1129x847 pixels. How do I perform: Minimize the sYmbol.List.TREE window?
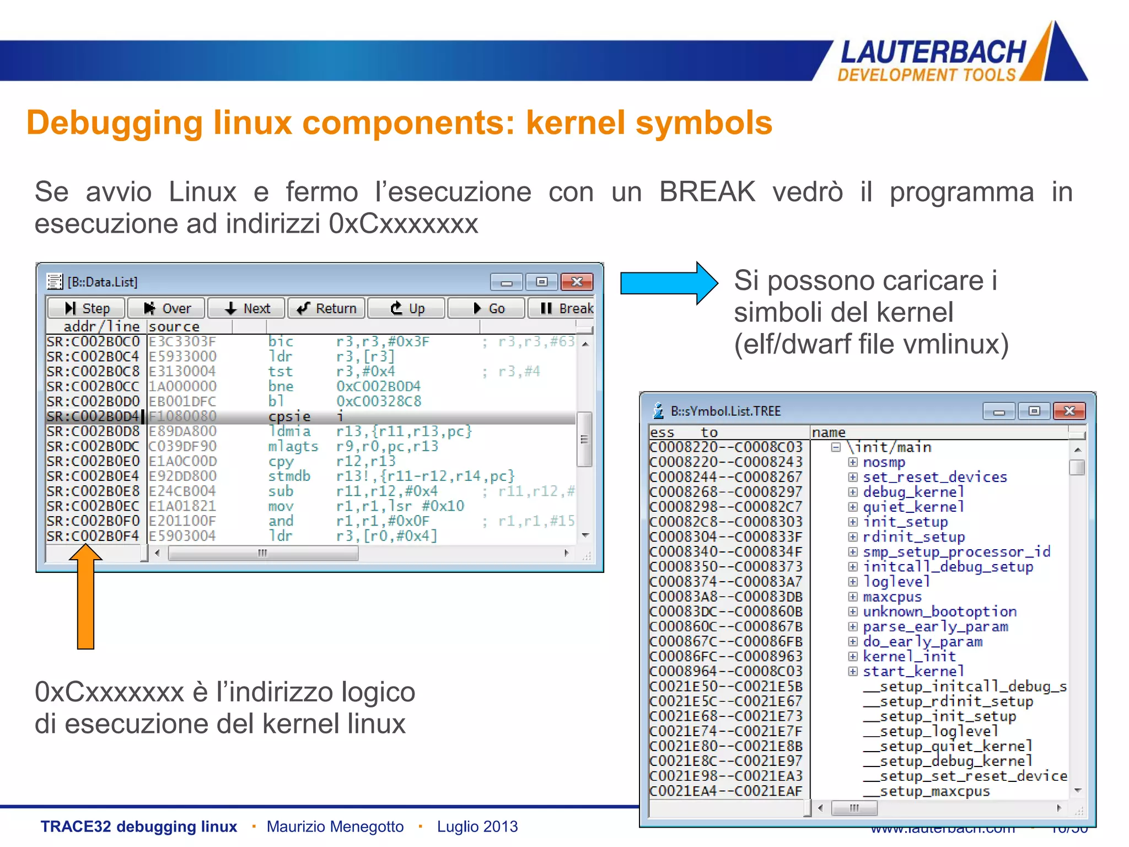pos(999,411)
